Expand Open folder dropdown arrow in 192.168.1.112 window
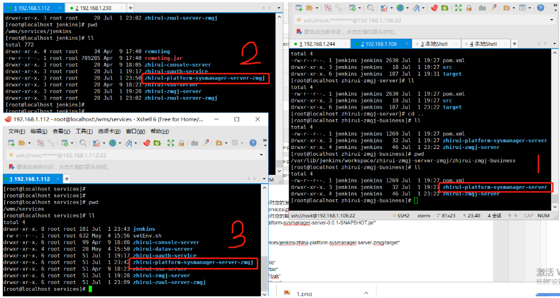 point(29,143)
